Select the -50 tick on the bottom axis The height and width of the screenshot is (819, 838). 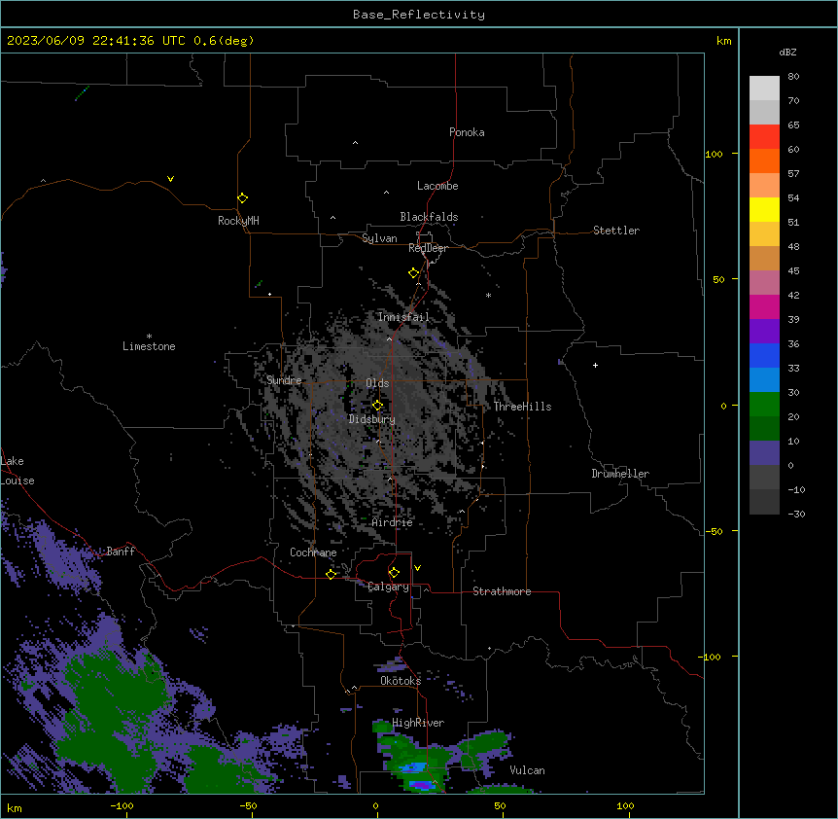click(248, 805)
